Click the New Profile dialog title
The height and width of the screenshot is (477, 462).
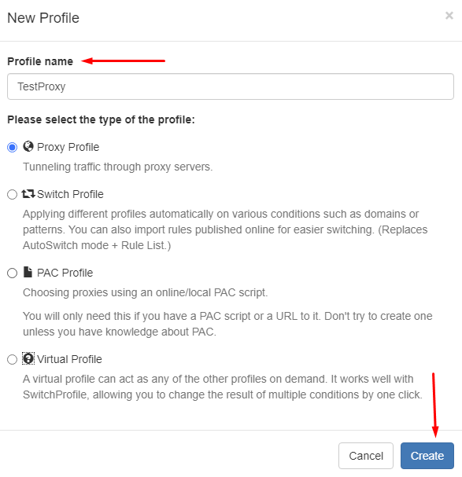coord(43,18)
